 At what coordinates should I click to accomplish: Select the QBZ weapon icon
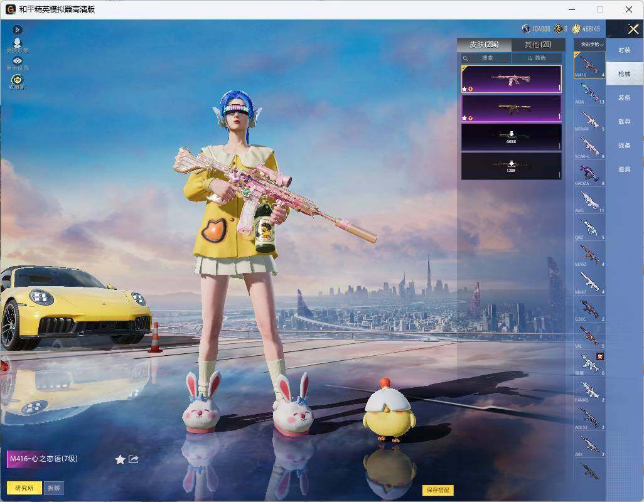589,228
